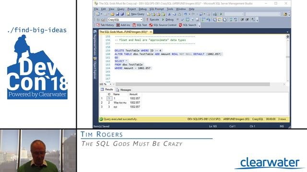
Task: Click the Open File folder icon
Action: [x=112, y=14]
